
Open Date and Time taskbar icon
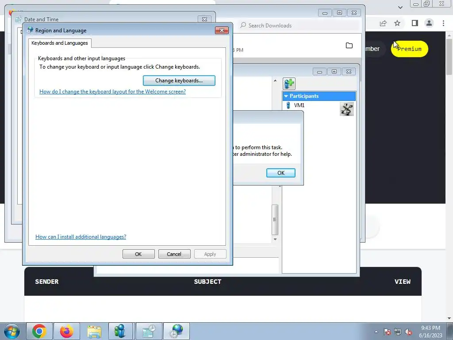pos(149,331)
